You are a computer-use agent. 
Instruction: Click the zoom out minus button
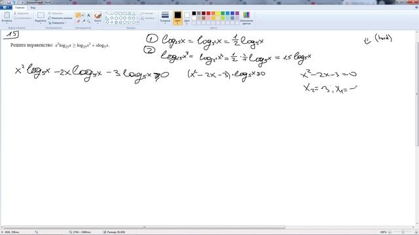390,232
